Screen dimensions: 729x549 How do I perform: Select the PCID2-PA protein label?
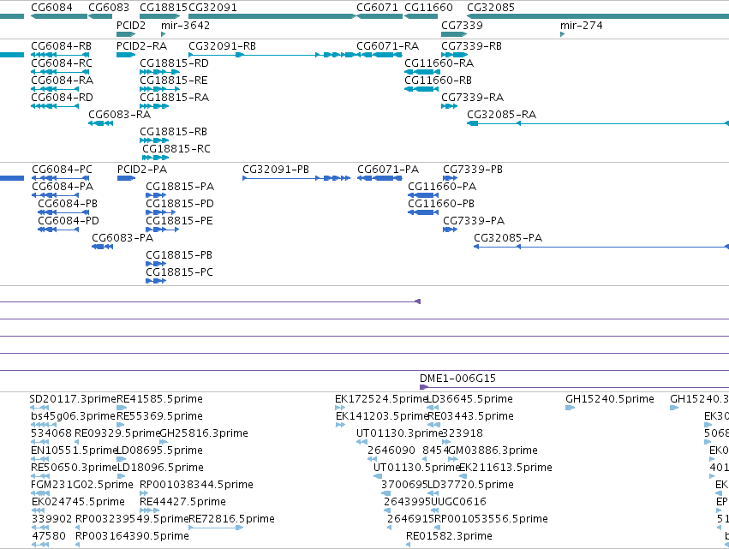[142, 170]
